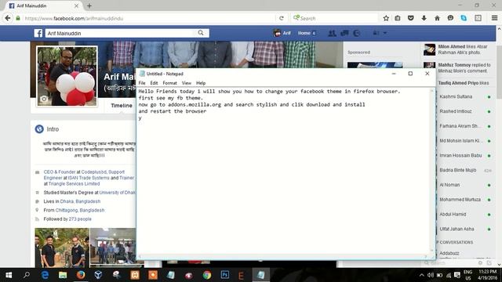502x282 pixels.
Task: Switch to Firefox in taskbar
Action: tap(81, 275)
